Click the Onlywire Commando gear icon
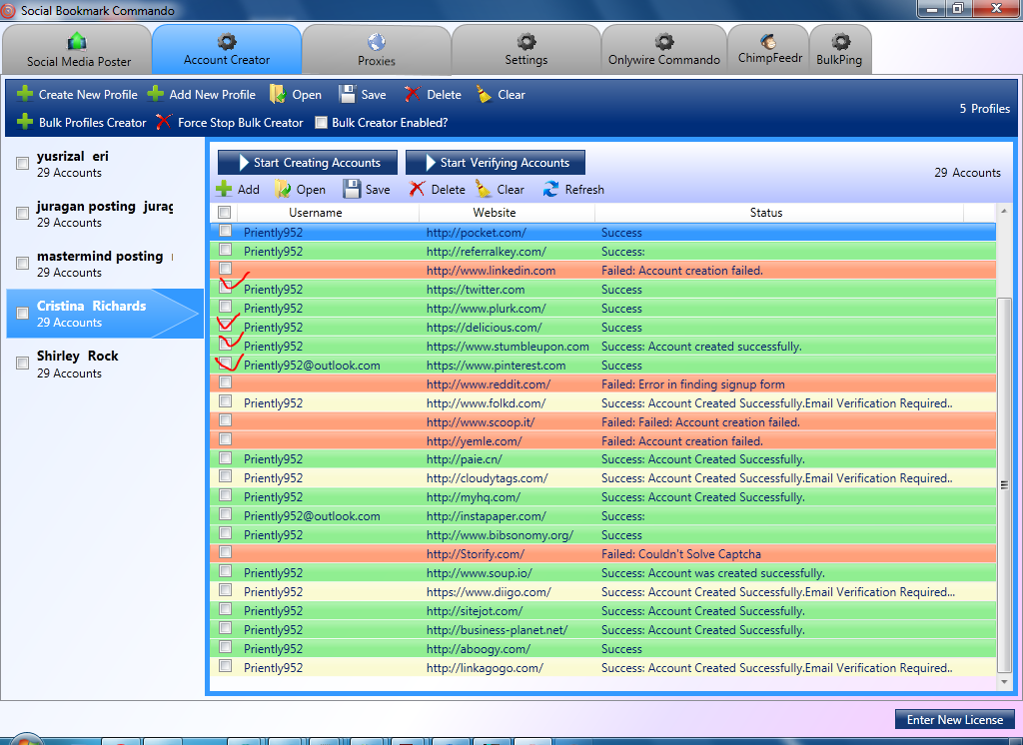The height and width of the screenshot is (745, 1023). point(664,42)
